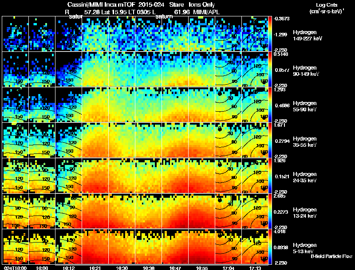The width and height of the screenshot is (355, 270).
Task: Open the 17:13 image in the 13-24 keV row
Action: click(255, 211)
